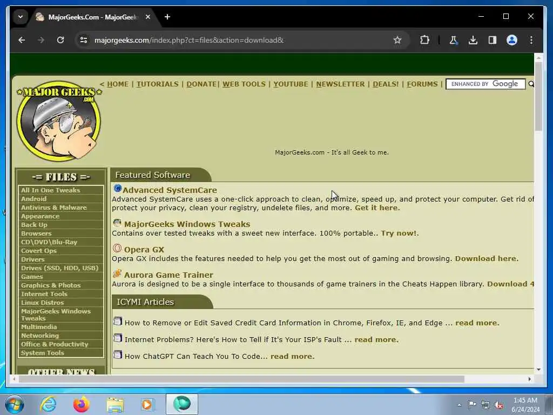Click read more for ChatGPT article

coord(291,357)
